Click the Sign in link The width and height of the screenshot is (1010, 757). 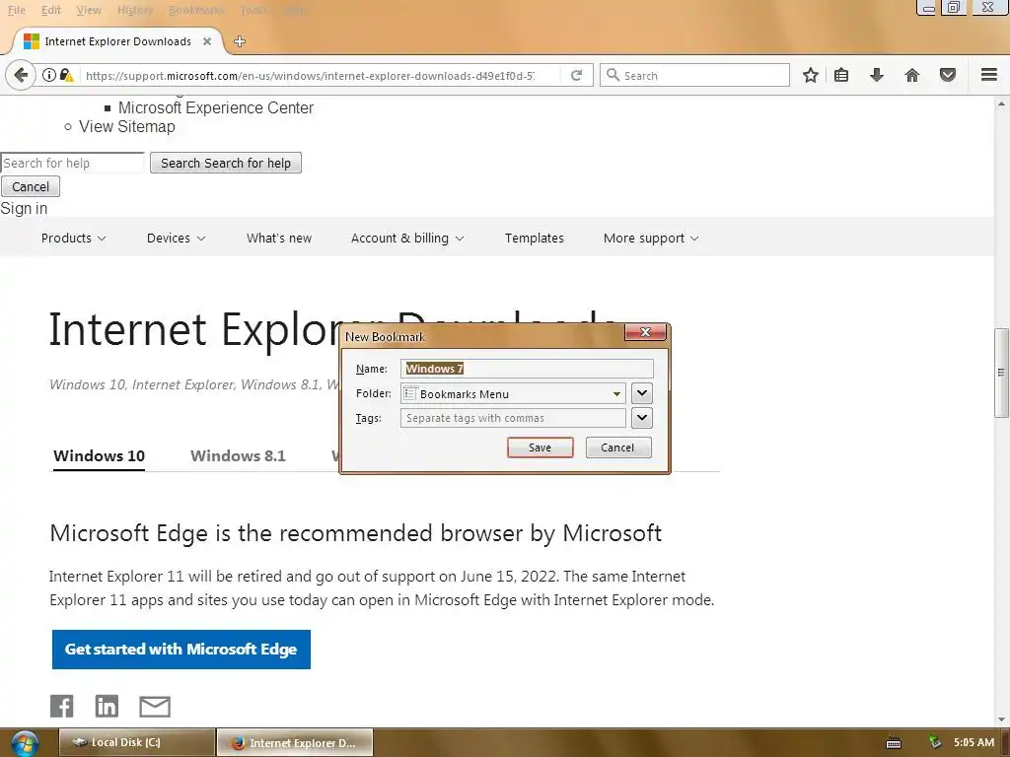coord(24,209)
